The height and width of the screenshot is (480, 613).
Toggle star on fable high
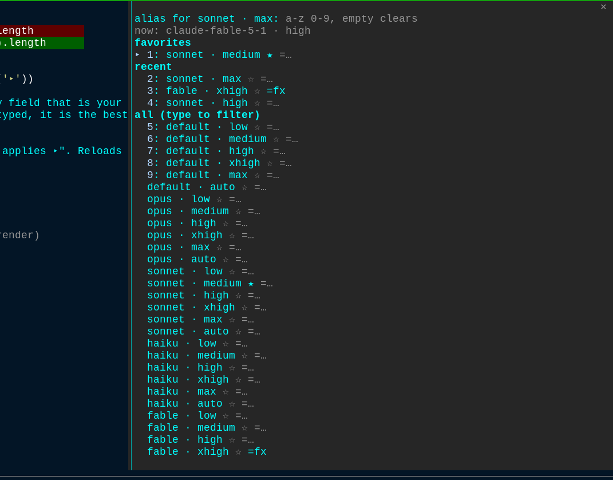pyautogui.click(x=232, y=440)
